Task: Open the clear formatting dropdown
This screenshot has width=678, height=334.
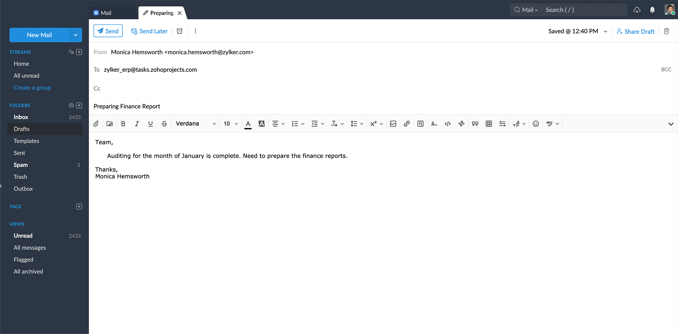Action: click(x=519, y=124)
